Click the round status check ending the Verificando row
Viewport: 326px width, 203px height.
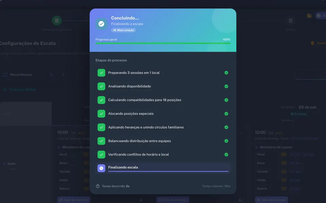226,155
